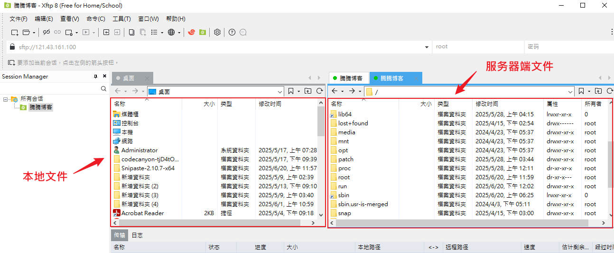614x253 pixels.
Task: Select the patch folder on server
Action: [345, 159]
